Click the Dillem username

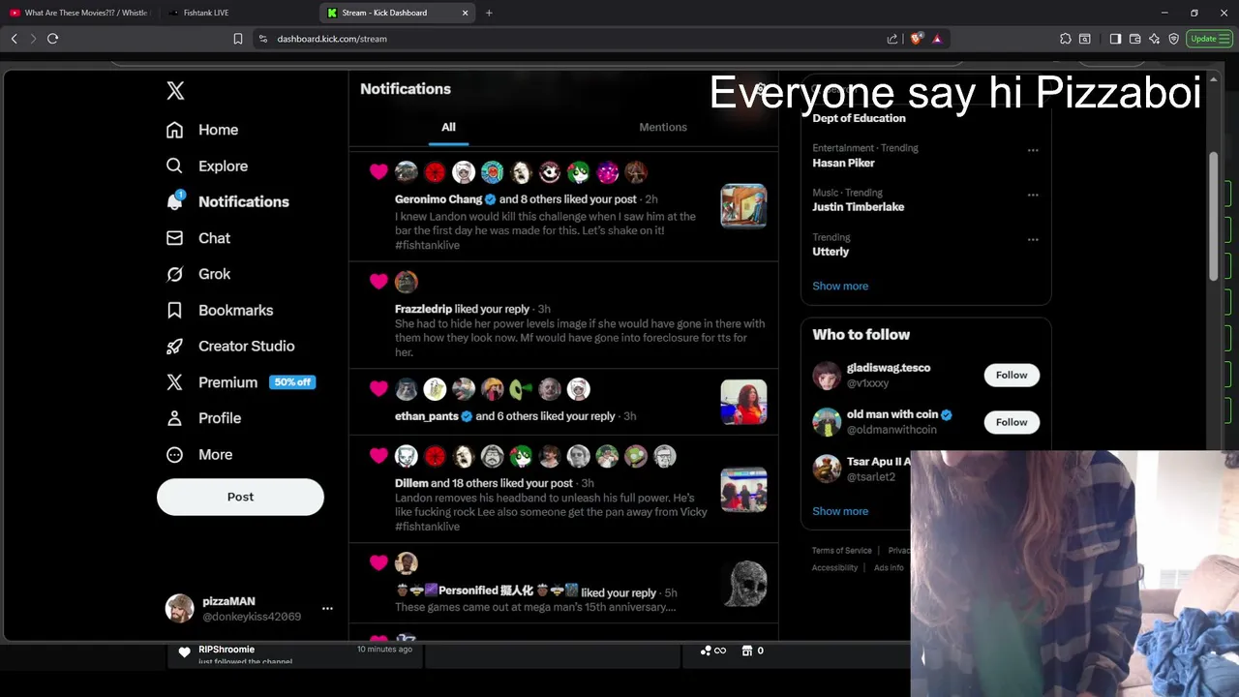411,483
